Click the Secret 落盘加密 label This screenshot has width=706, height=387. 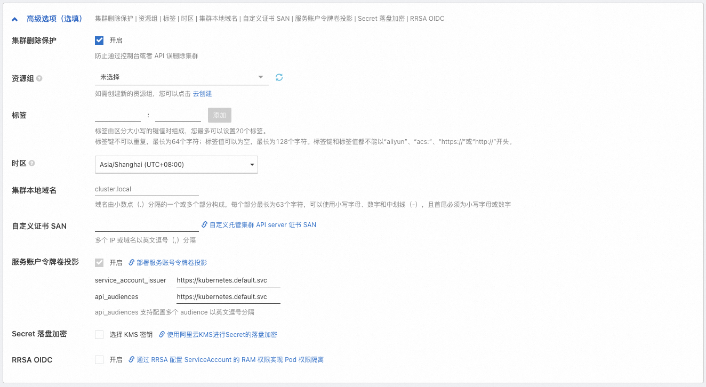[x=39, y=334]
